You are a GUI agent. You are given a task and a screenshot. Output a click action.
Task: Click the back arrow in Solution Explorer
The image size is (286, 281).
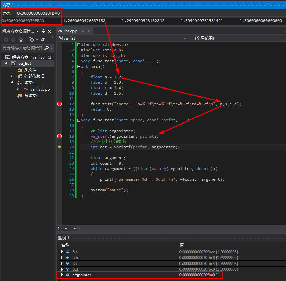click(x=6, y=40)
